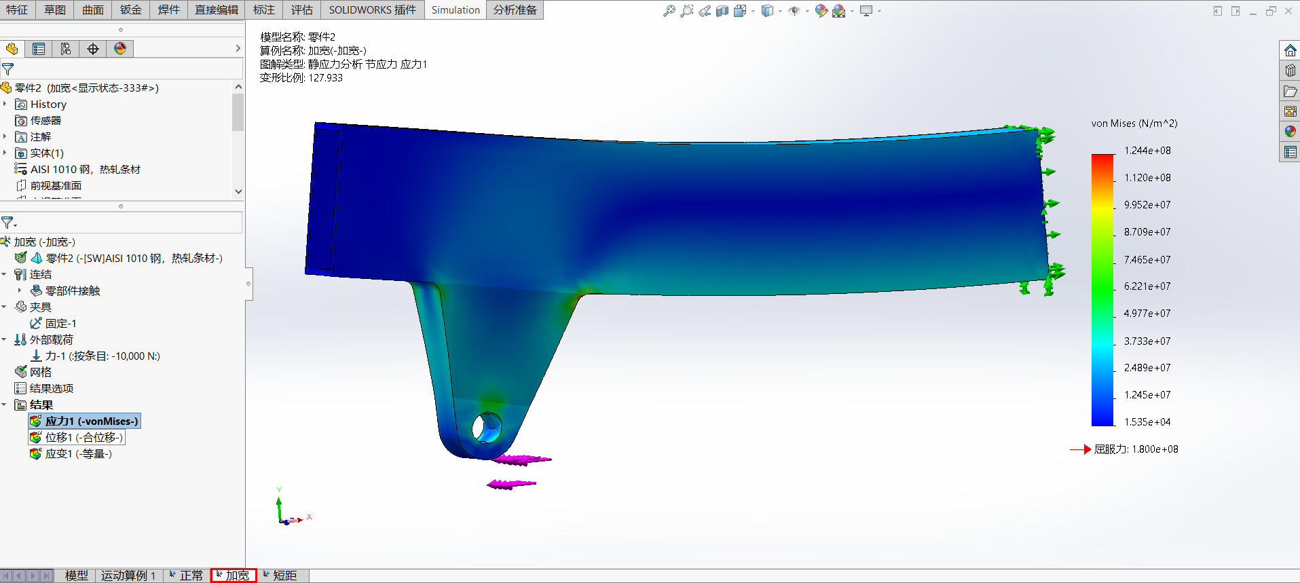Viewport: 1300px width, 583px height.
Task: Open the 草图 ribbon tab
Action: [55, 10]
